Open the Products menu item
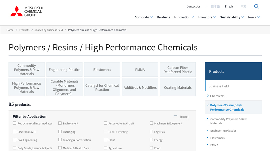Viewport: 270px width, 151px height. tap(164, 17)
